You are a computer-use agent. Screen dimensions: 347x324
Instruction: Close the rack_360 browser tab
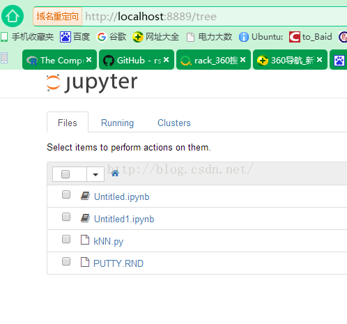pos(242,60)
